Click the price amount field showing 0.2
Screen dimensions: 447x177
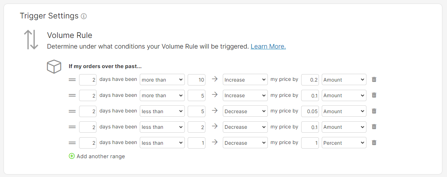[x=310, y=80]
